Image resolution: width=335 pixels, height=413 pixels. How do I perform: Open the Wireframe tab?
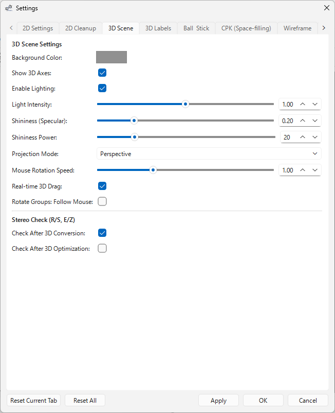(x=297, y=28)
